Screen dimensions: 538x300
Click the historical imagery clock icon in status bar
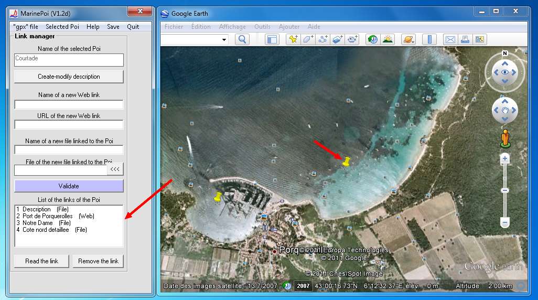(287, 286)
